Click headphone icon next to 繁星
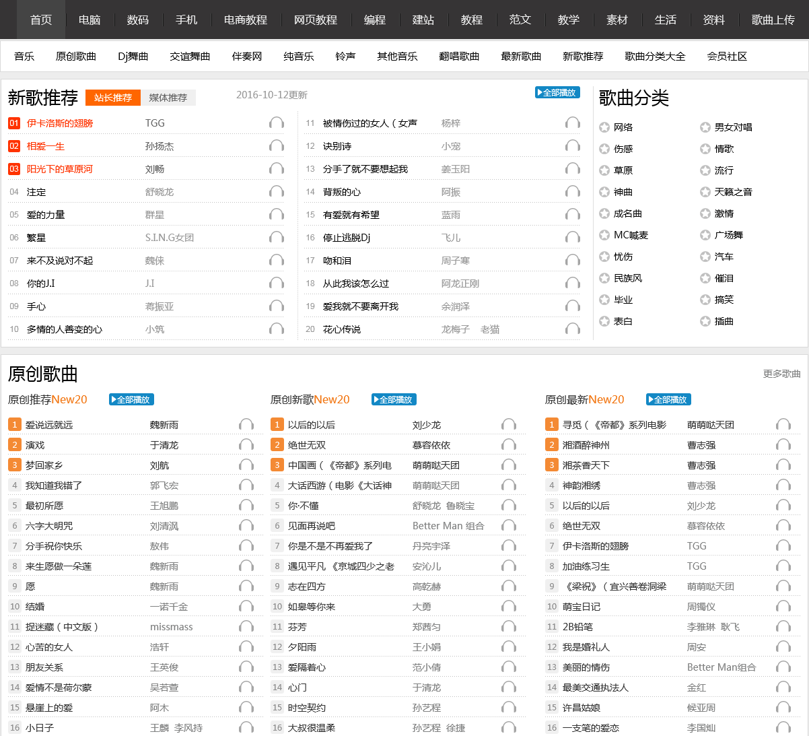This screenshot has width=809, height=736. tap(277, 237)
